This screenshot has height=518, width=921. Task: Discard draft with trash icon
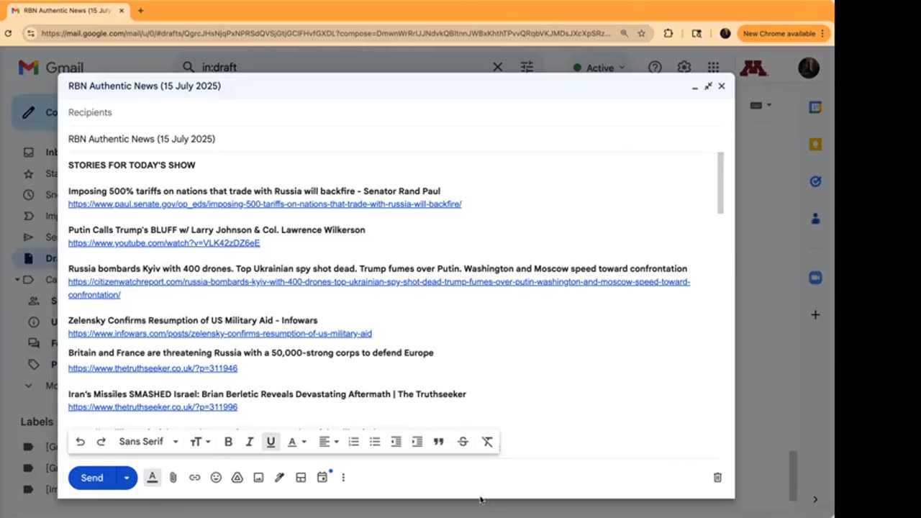717,478
